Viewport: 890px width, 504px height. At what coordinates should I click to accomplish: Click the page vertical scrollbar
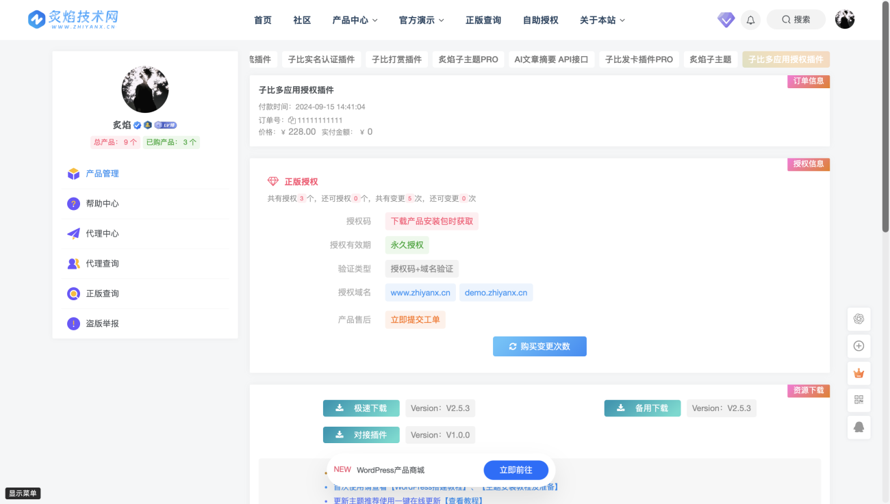pyautogui.click(x=886, y=137)
